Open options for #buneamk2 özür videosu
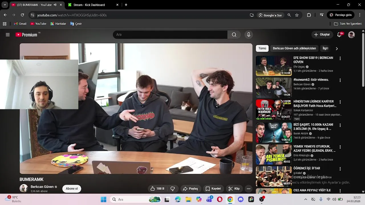 (340, 80)
